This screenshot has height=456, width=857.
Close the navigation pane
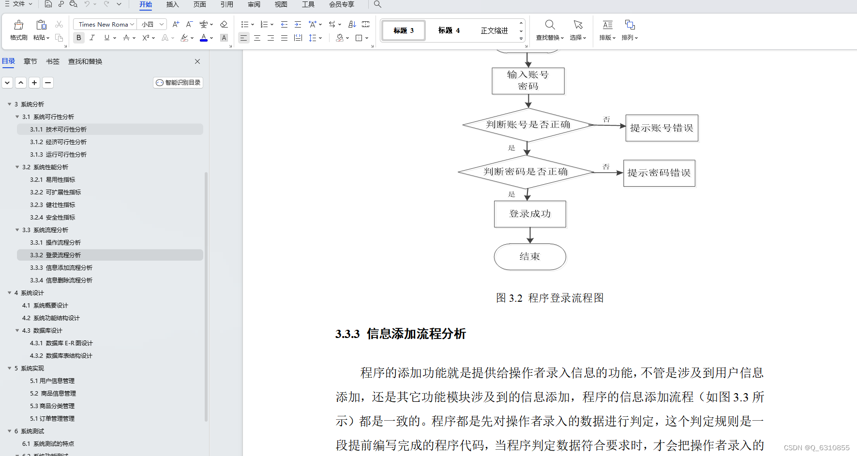pyautogui.click(x=197, y=61)
